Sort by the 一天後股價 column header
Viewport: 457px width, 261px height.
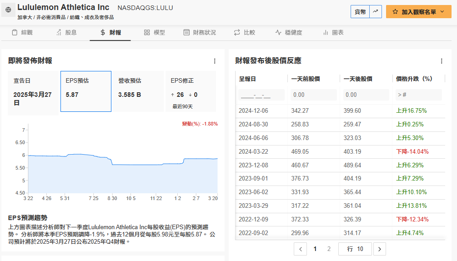coord(358,79)
